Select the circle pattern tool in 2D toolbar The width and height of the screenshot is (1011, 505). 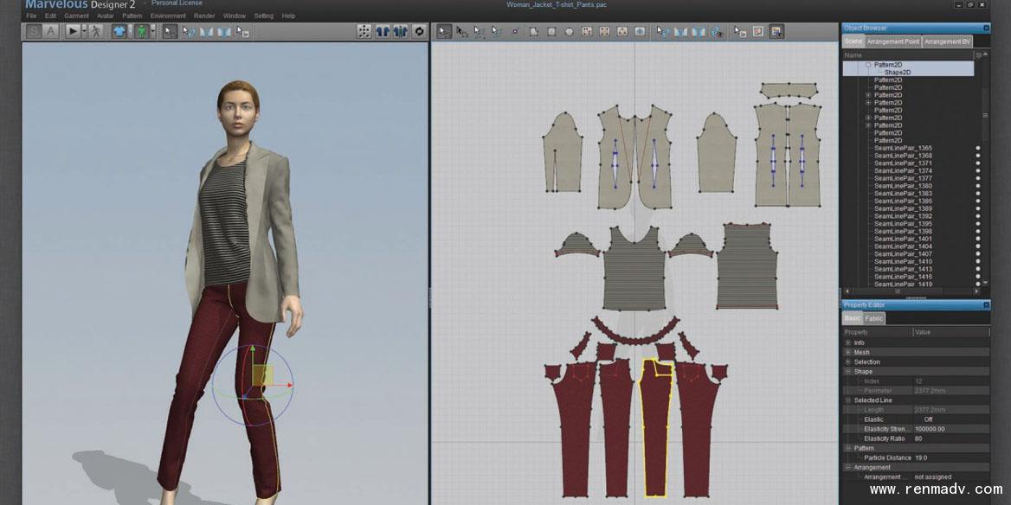click(569, 31)
